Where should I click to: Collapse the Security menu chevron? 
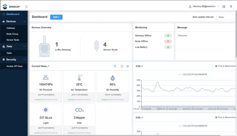pyautogui.click(x=24, y=60)
